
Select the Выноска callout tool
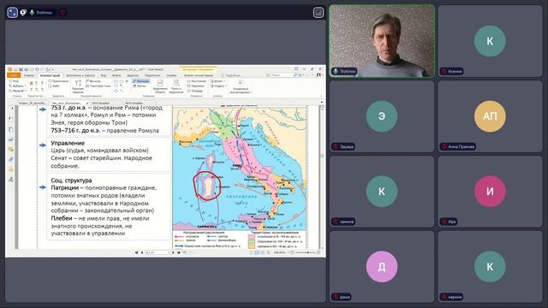(93, 81)
